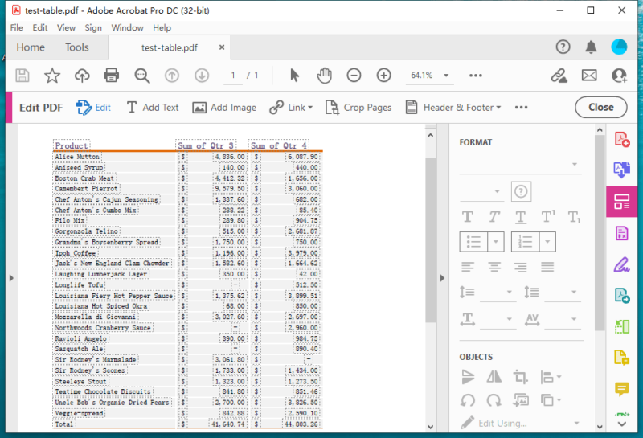The width and height of the screenshot is (643, 438).
Task: Expand bulleted list style dropdown
Action: [495, 242]
